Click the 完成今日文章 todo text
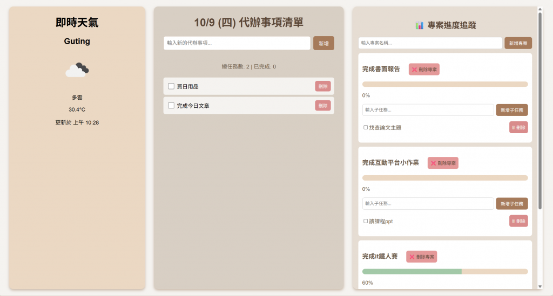 pos(193,106)
